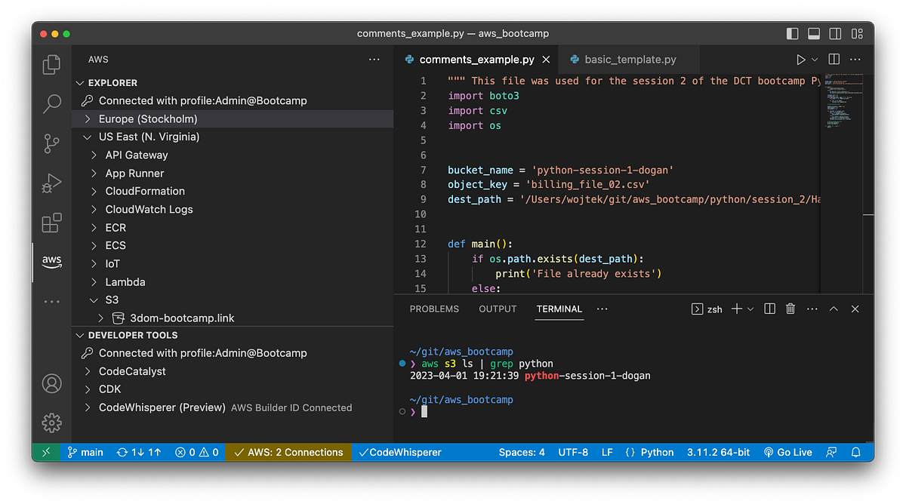Viewport: 906px width, 504px height.
Task: Expand the ECR node
Action: point(94,227)
